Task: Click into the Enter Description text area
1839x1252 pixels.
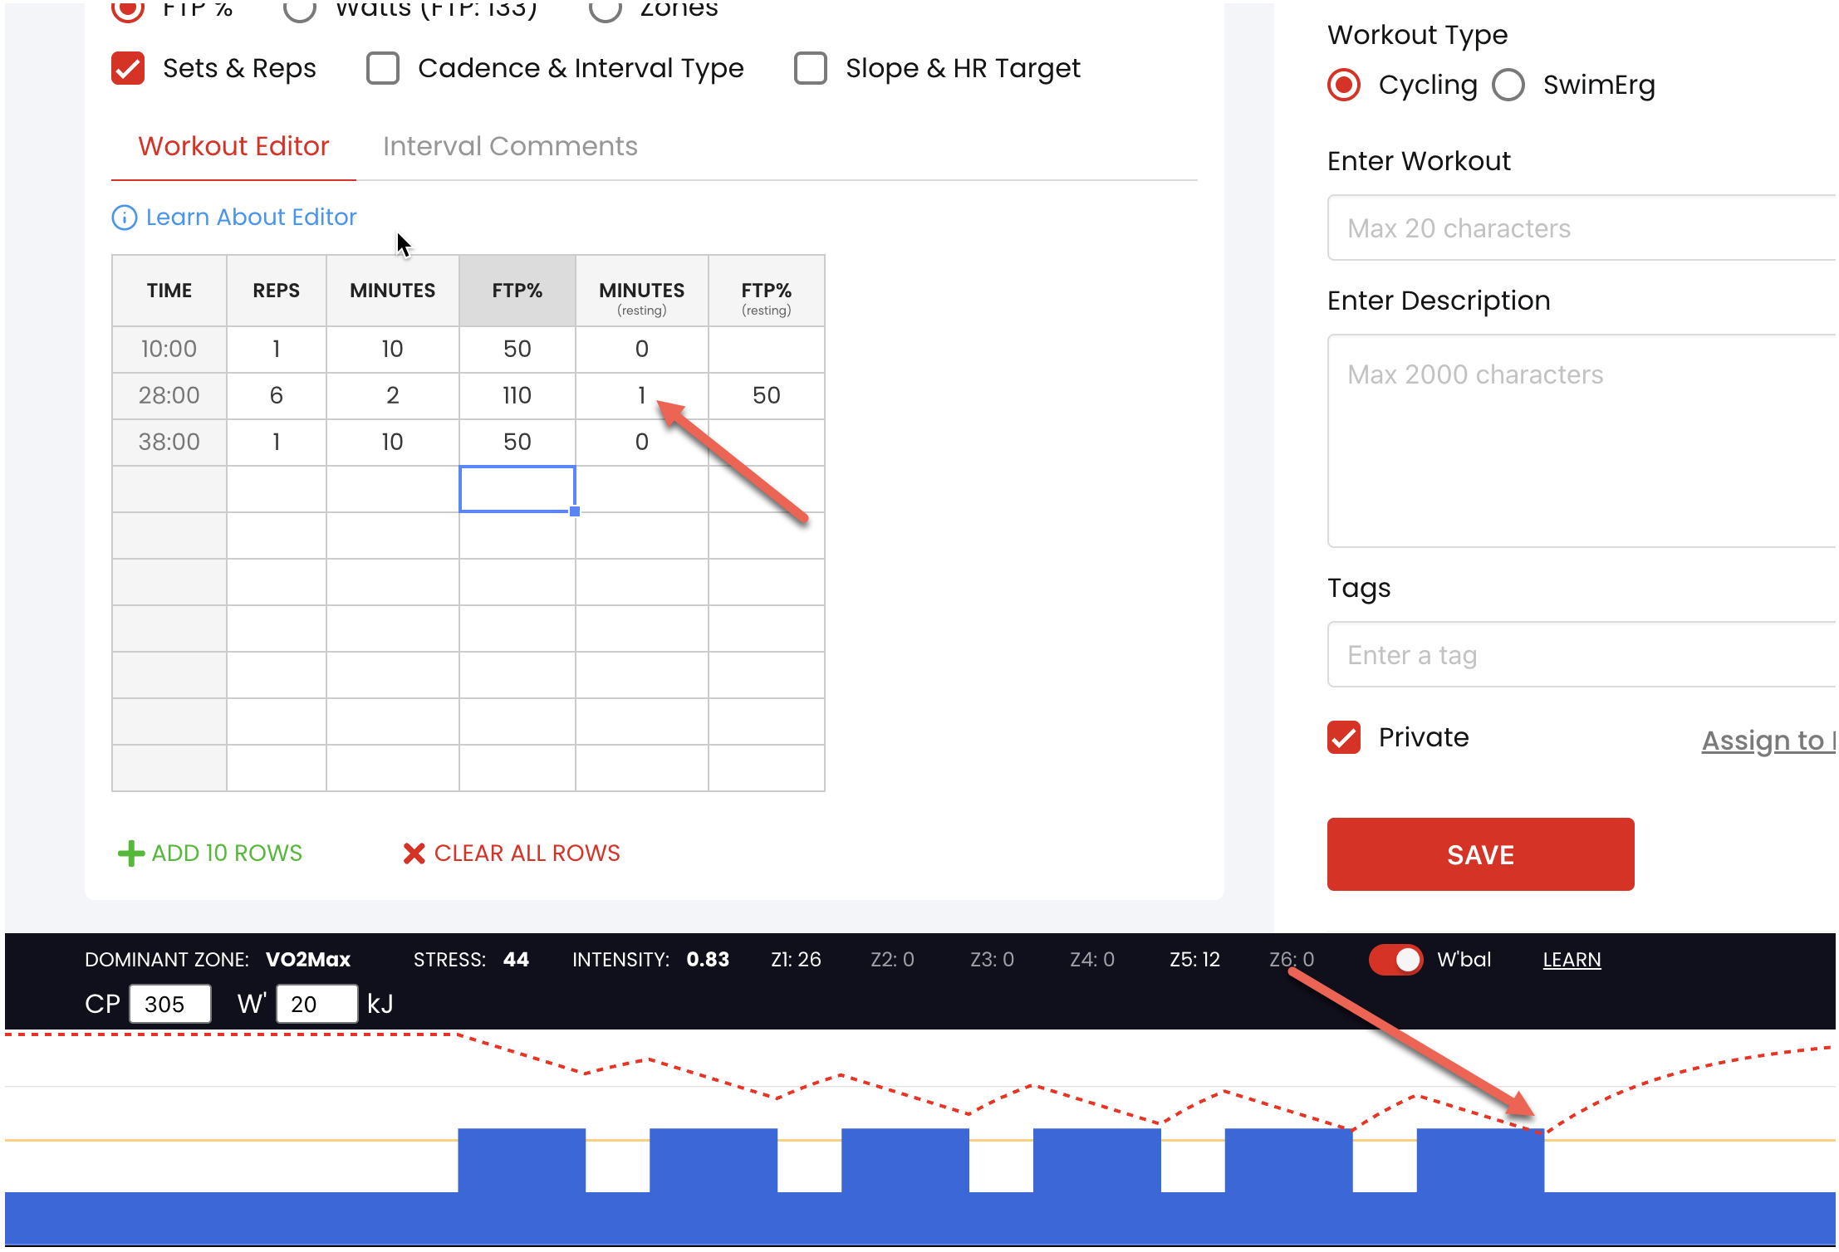Action: pyautogui.click(x=1582, y=441)
